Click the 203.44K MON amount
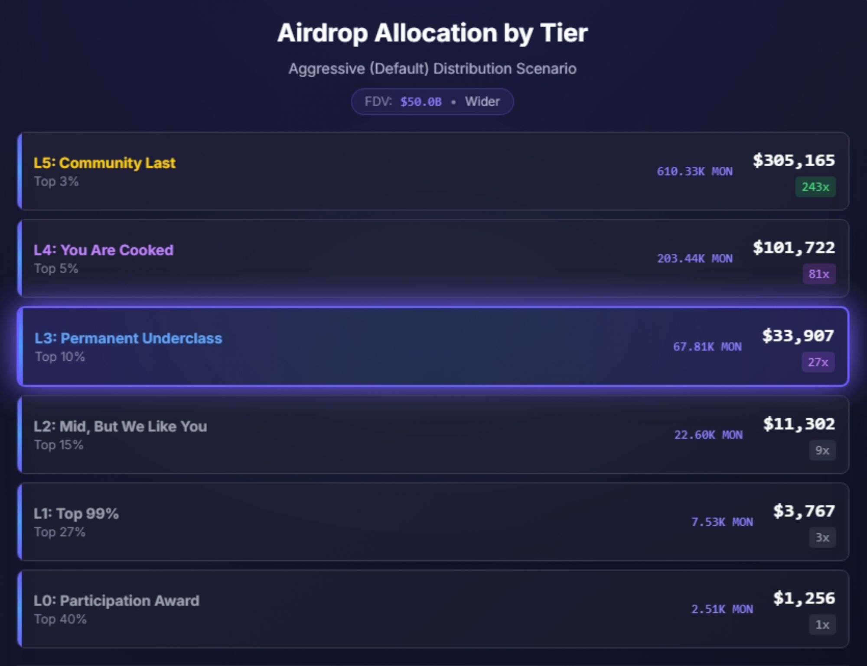This screenshot has width=867, height=666. [x=694, y=259]
